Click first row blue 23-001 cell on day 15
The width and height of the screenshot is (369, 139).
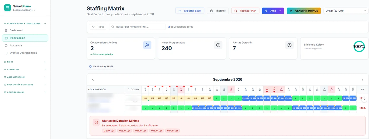245,98
